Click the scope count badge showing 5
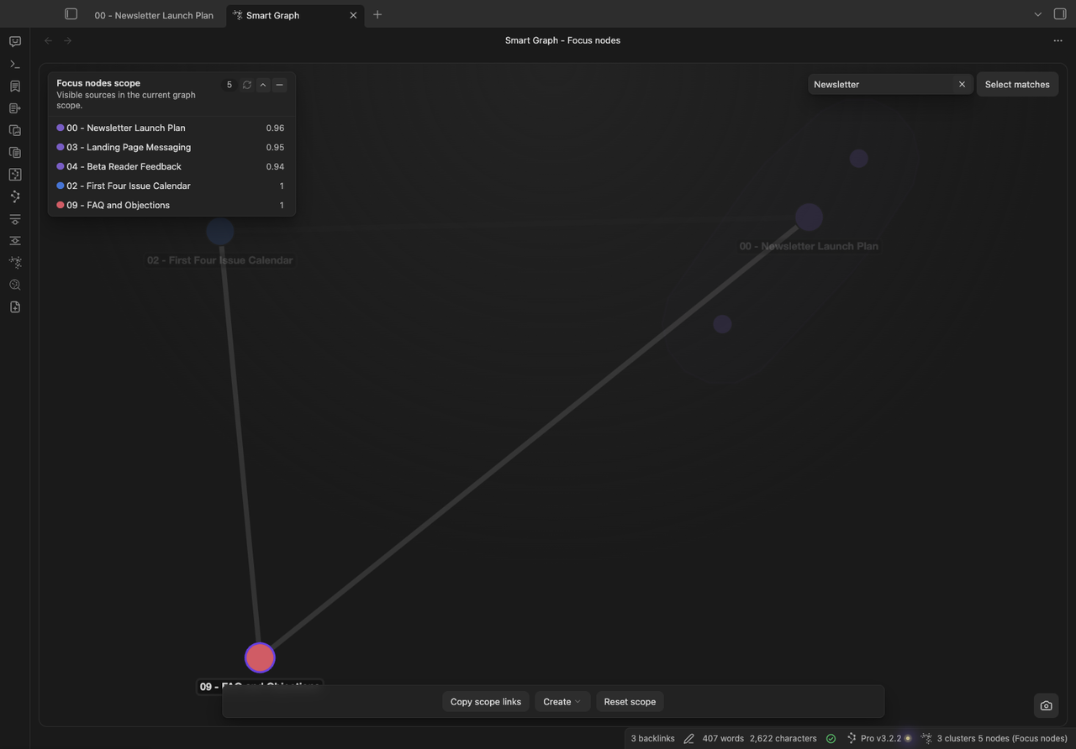Screen dimensions: 1076x749 229,85
